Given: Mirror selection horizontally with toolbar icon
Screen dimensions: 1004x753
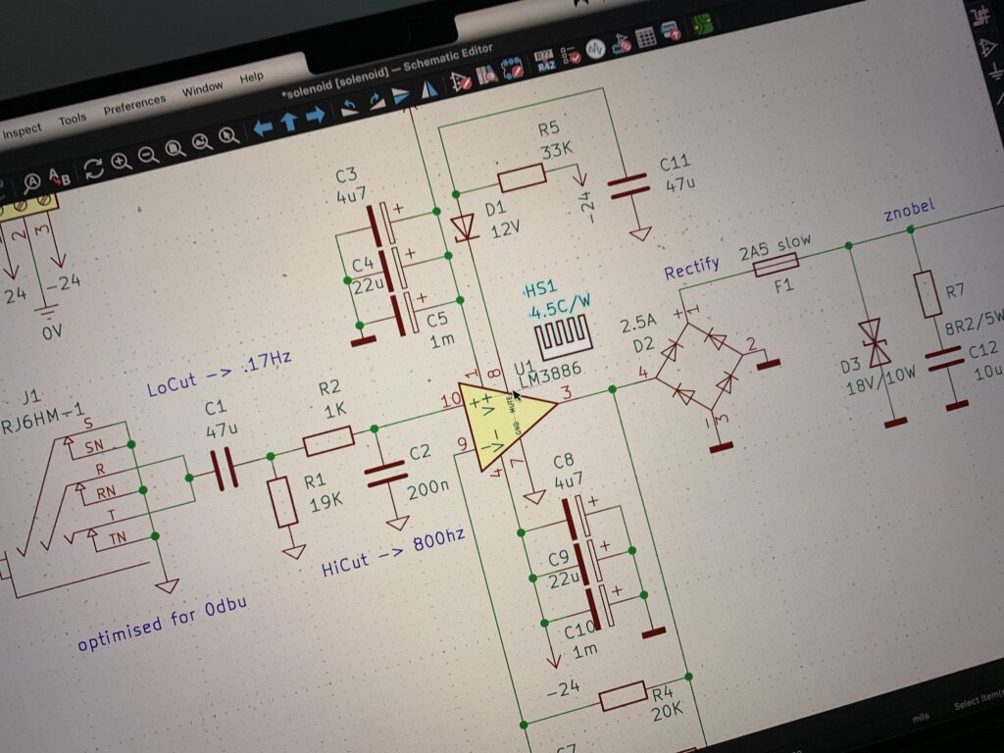Looking at the screenshot, I should click(428, 89).
